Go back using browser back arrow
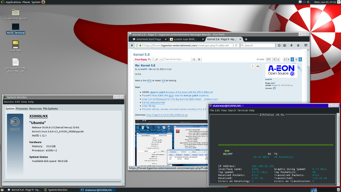 coord(132,45)
